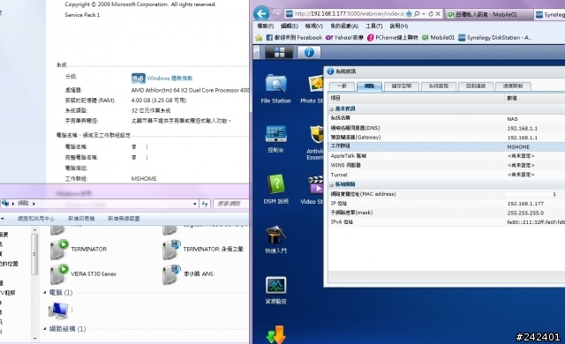Collapse the 區域網路 section in system info
565x344 pixels.
(331, 184)
